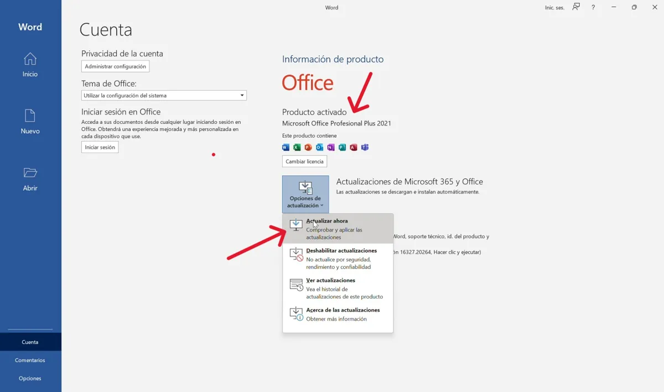Choose Acerca de las actualizaciones entry
The width and height of the screenshot is (664, 392).
(x=338, y=315)
